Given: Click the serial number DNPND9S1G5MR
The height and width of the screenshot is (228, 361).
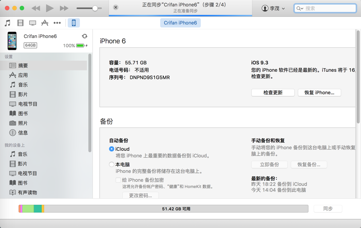Looking at the screenshot, I should (150, 77).
